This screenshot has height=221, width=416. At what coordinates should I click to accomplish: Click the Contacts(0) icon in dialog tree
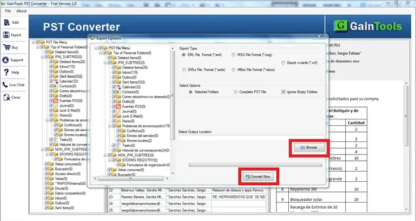pos(119,92)
